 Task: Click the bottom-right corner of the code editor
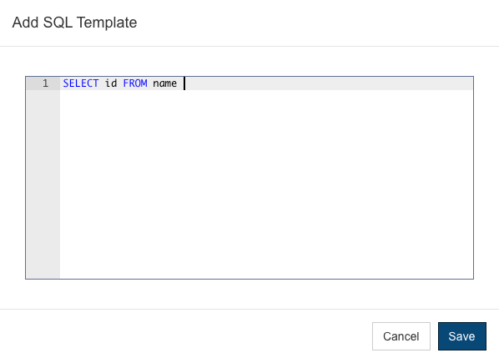point(471,276)
